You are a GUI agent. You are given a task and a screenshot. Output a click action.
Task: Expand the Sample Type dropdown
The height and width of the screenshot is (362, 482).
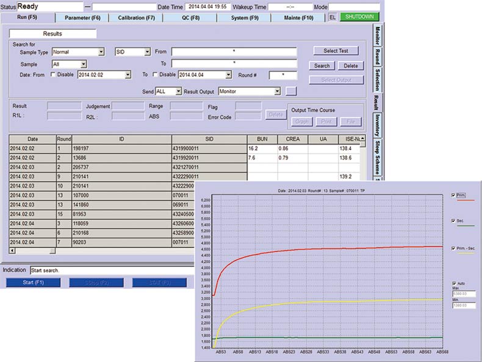coord(101,52)
